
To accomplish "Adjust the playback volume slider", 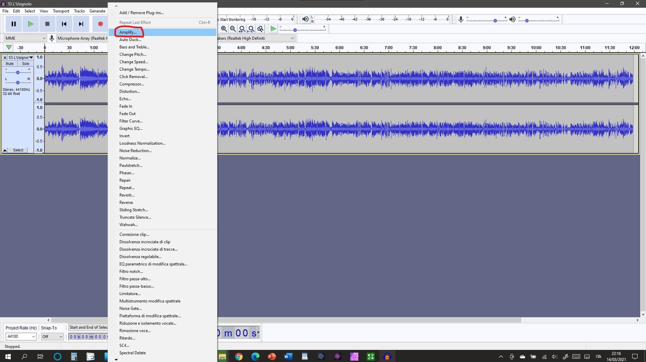I will (x=527, y=21).
